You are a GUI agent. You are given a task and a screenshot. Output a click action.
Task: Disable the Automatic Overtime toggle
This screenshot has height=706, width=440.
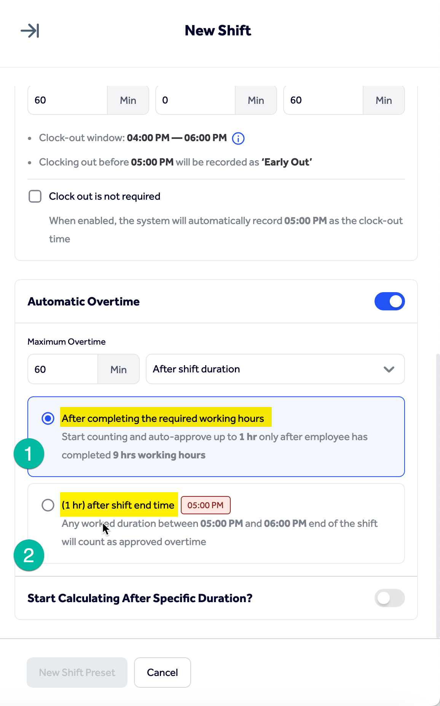pyautogui.click(x=389, y=301)
